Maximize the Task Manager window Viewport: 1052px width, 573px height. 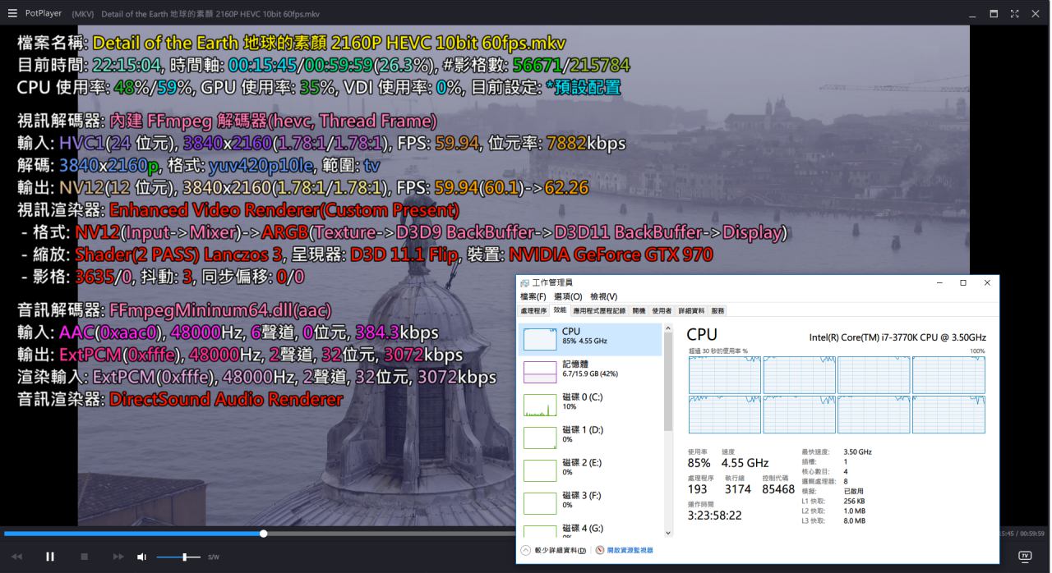coord(963,282)
